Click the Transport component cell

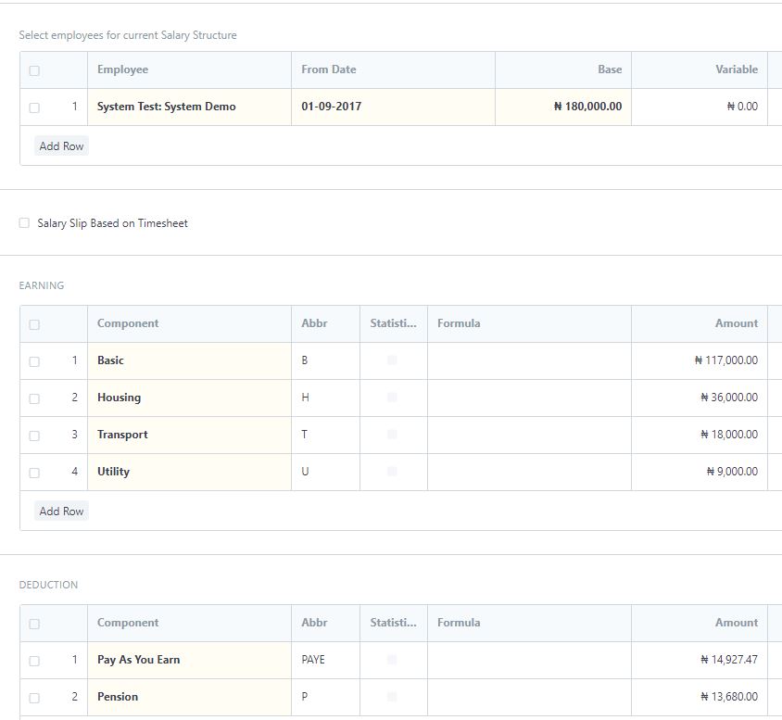click(x=190, y=435)
